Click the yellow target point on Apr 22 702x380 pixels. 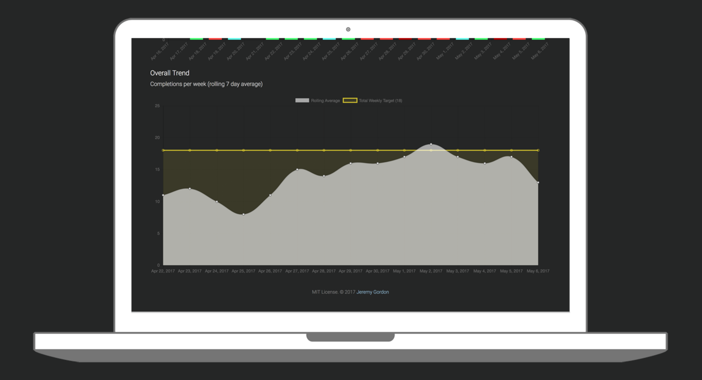point(163,150)
